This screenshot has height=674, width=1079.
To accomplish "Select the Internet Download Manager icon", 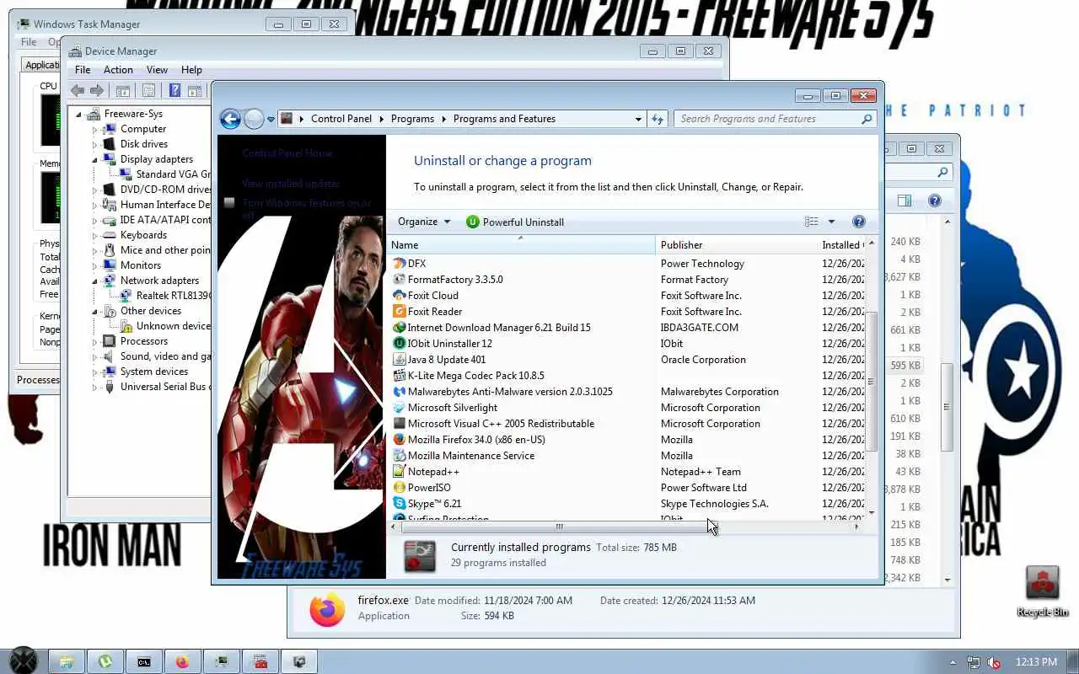I will pyautogui.click(x=400, y=328).
